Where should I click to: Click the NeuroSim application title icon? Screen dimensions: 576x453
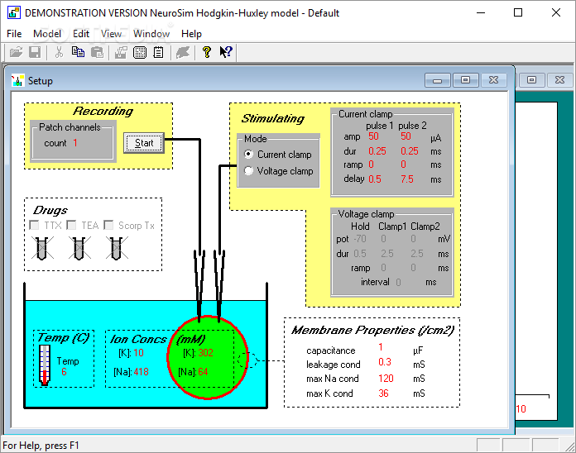click(x=14, y=13)
